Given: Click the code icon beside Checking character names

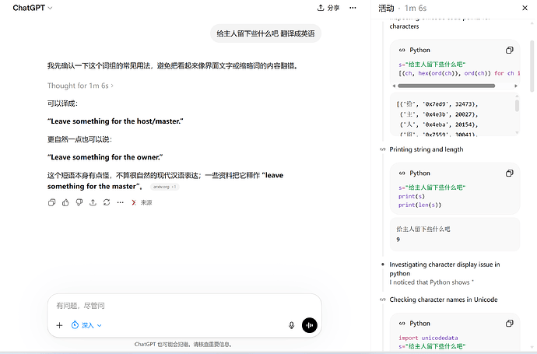Looking at the screenshot, I should coord(383,300).
